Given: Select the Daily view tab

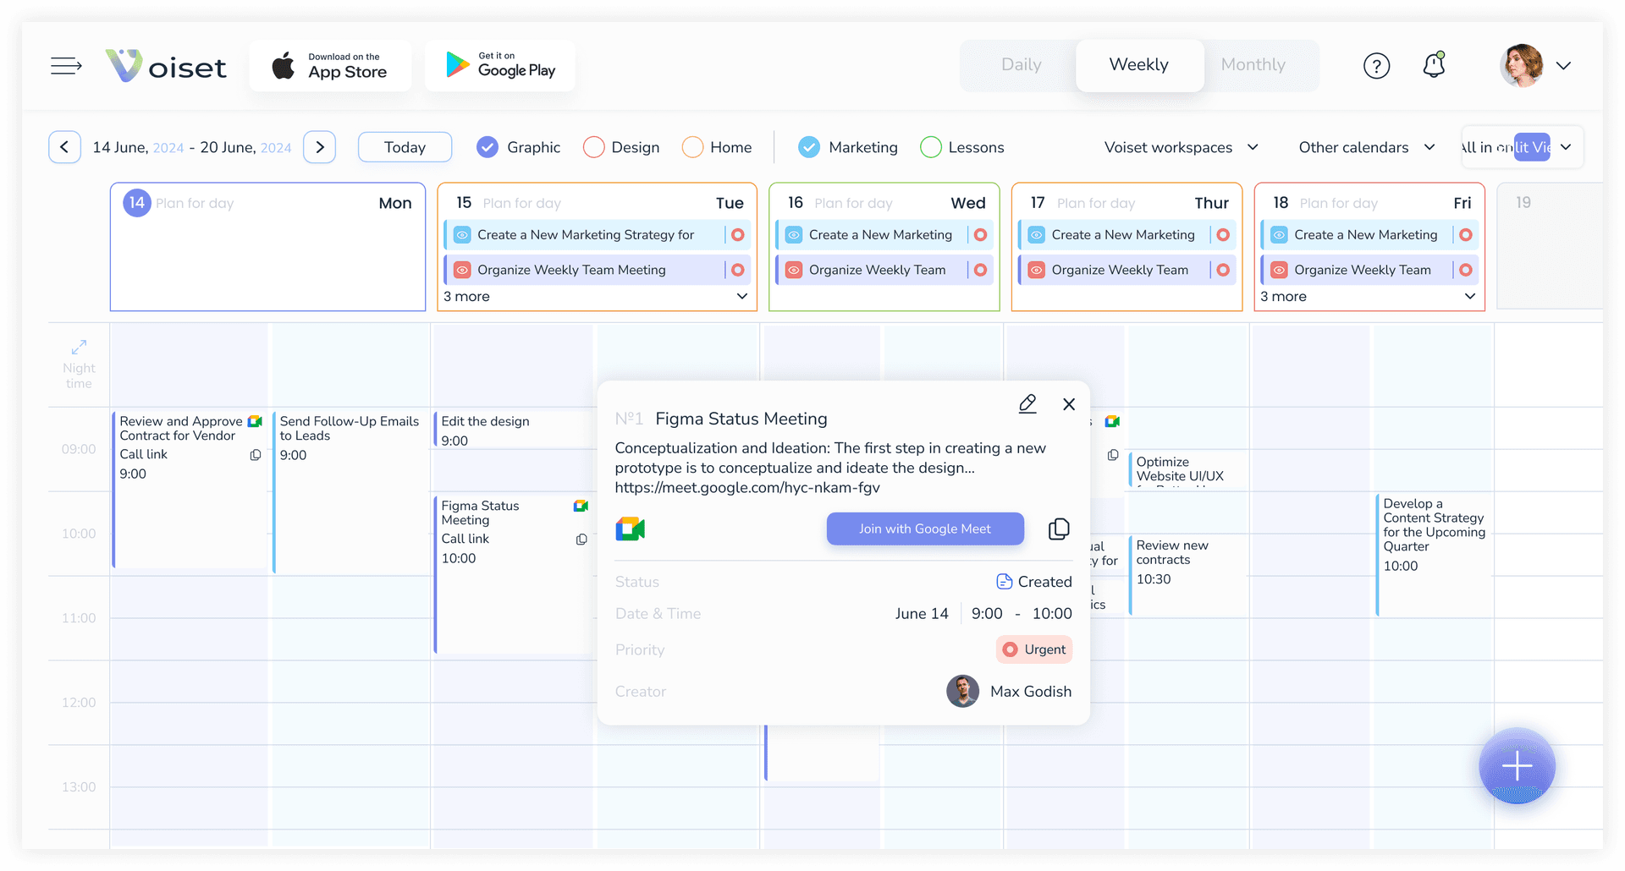Looking at the screenshot, I should coord(1021,64).
